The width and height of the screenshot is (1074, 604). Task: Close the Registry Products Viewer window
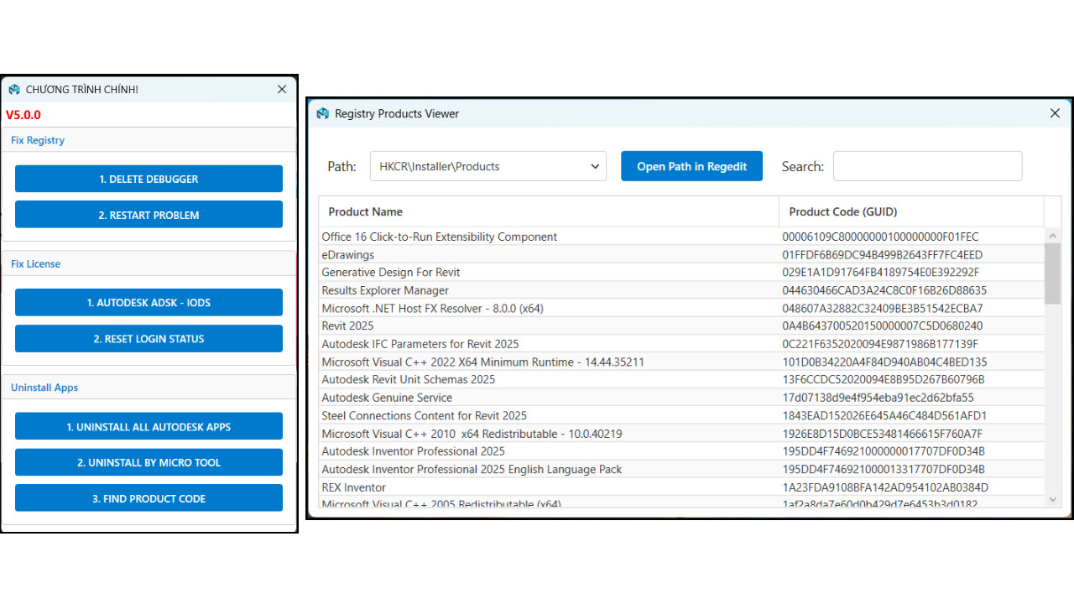pos(1055,113)
